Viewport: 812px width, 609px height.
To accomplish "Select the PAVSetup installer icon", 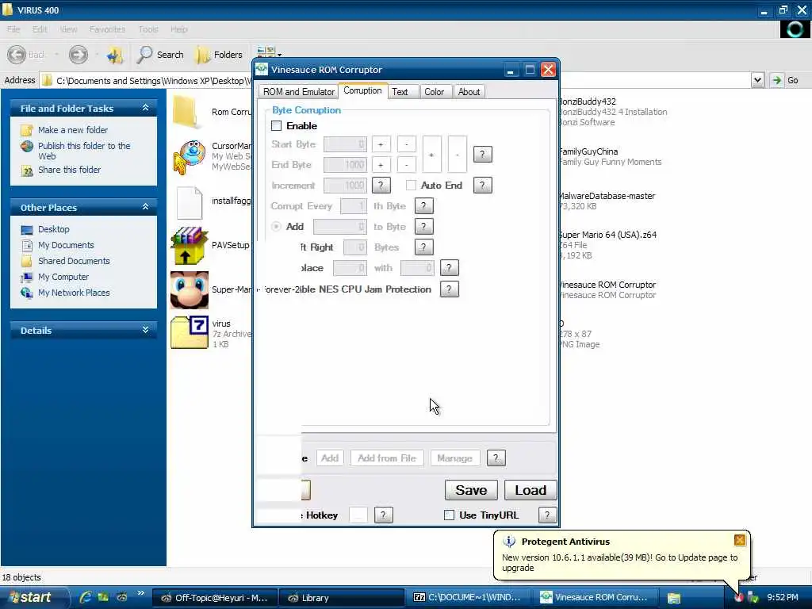I will coord(189,246).
